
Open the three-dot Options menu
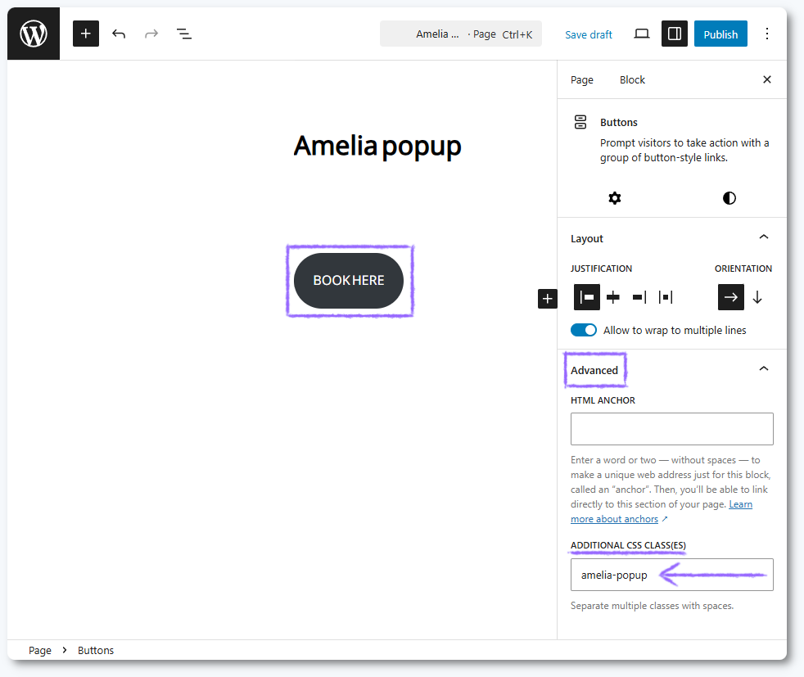(767, 34)
